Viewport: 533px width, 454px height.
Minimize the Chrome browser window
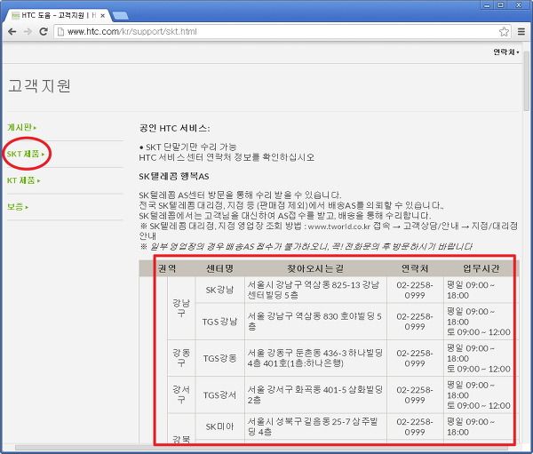tap(487, 4)
